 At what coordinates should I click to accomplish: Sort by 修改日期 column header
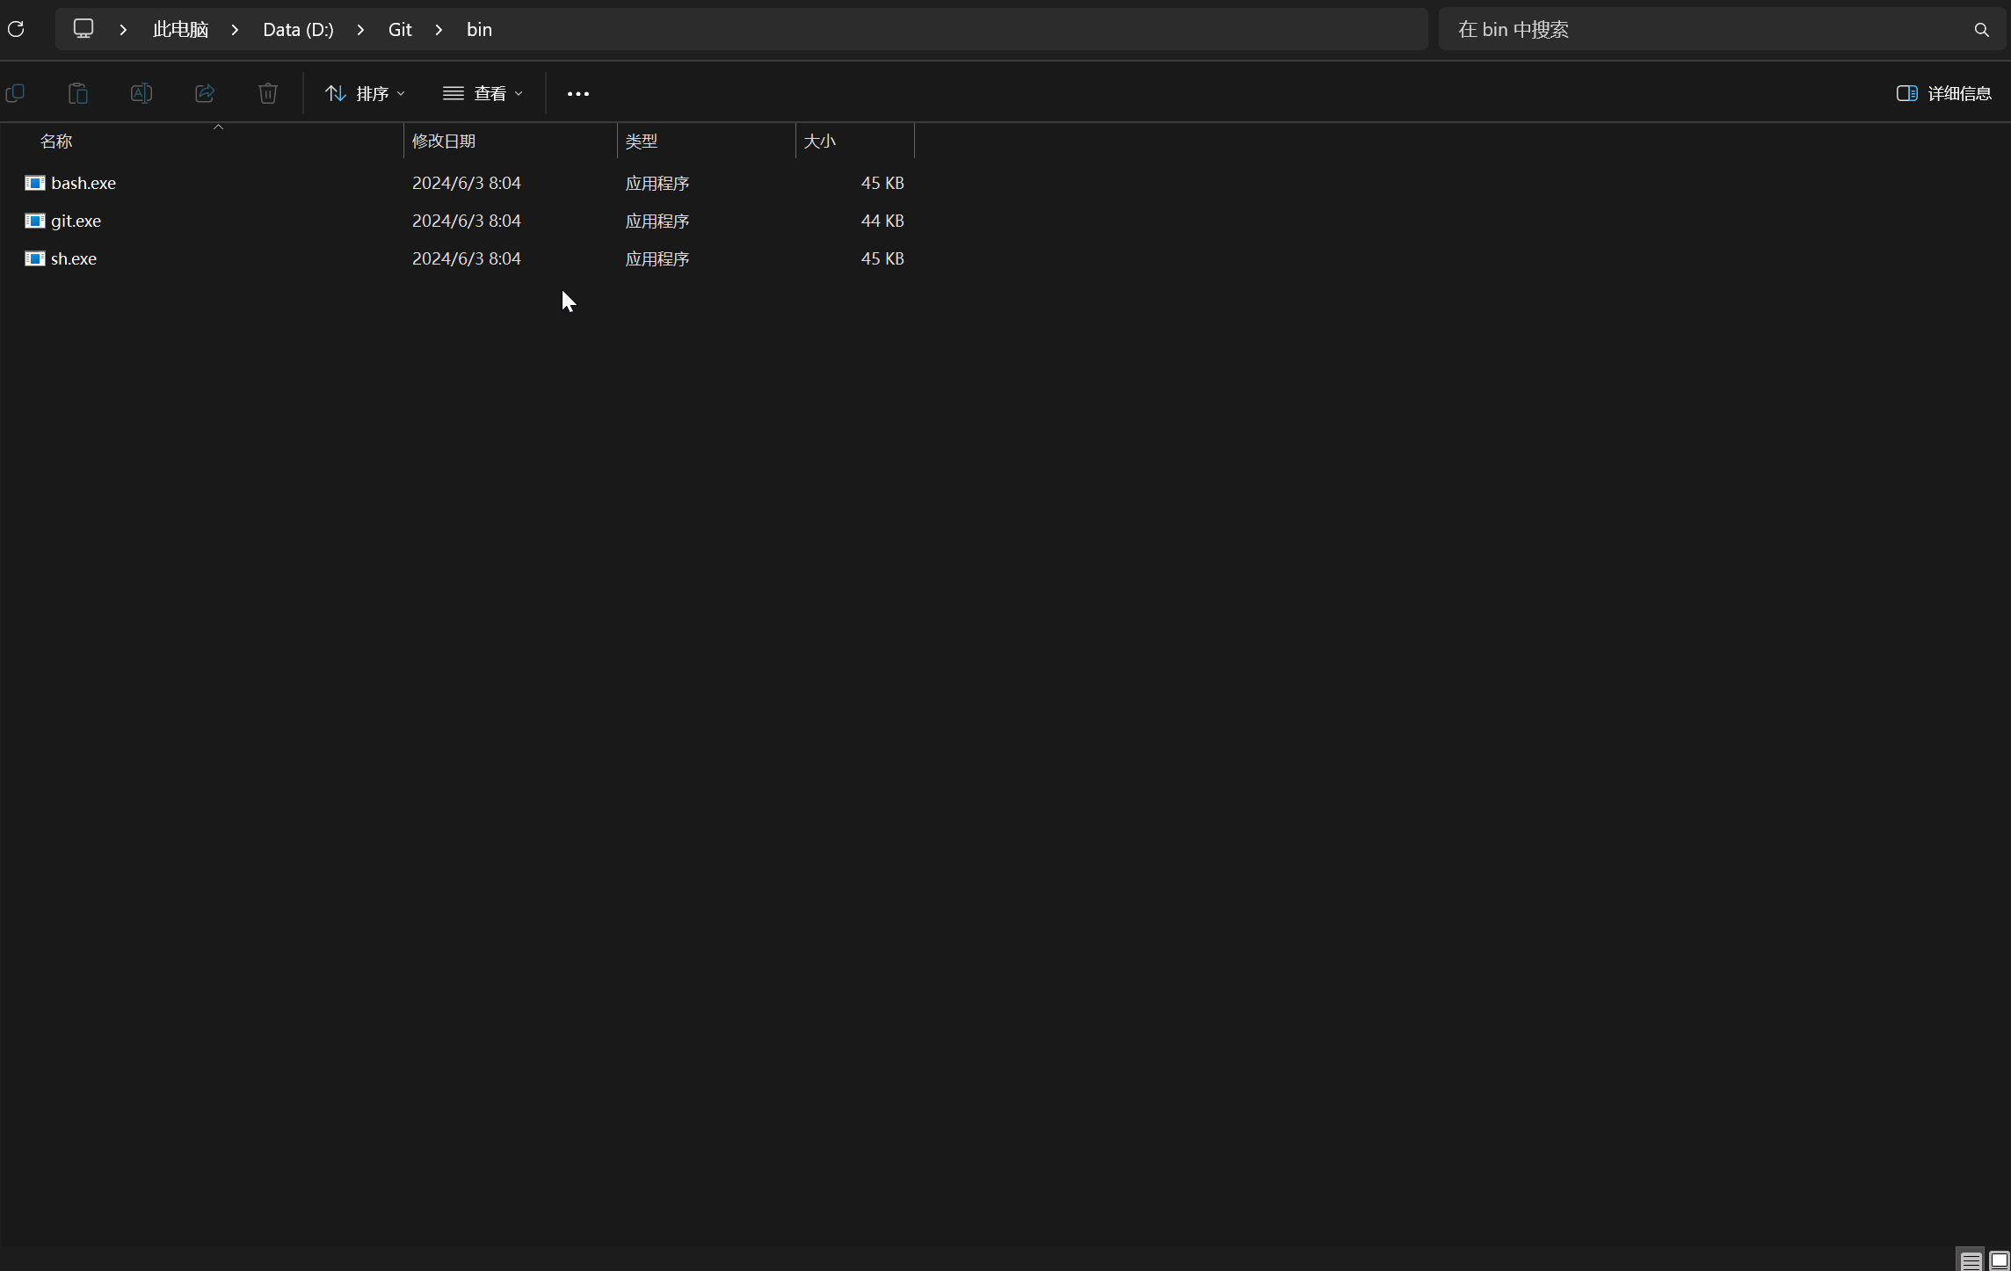[x=444, y=141]
